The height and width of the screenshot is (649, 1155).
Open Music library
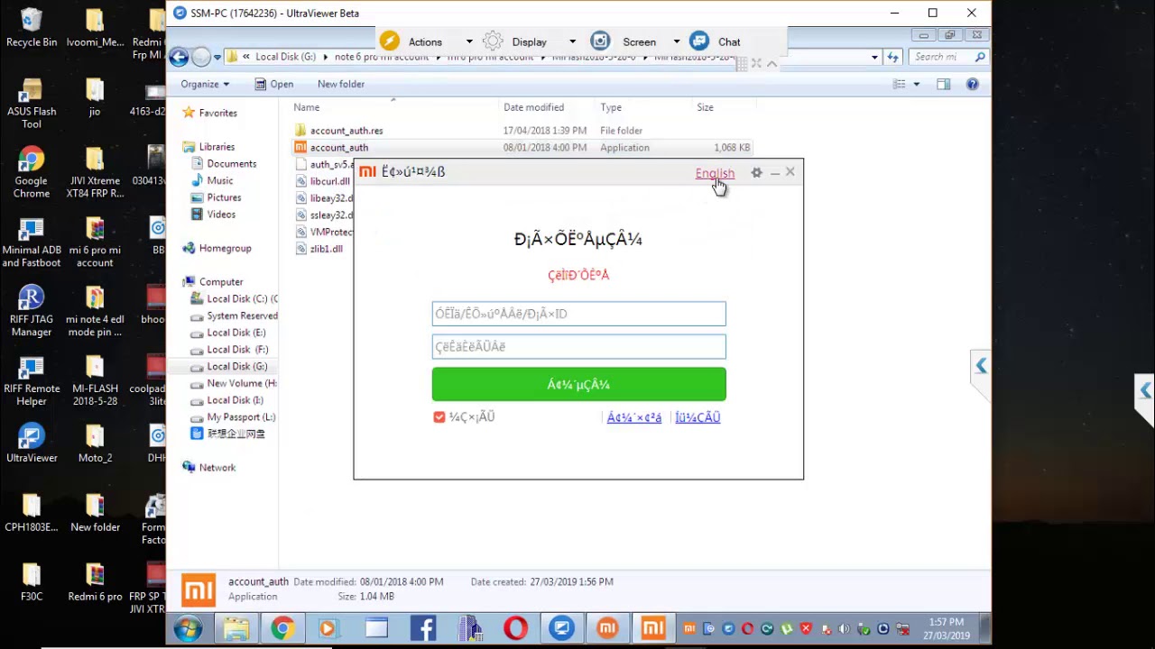220,180
